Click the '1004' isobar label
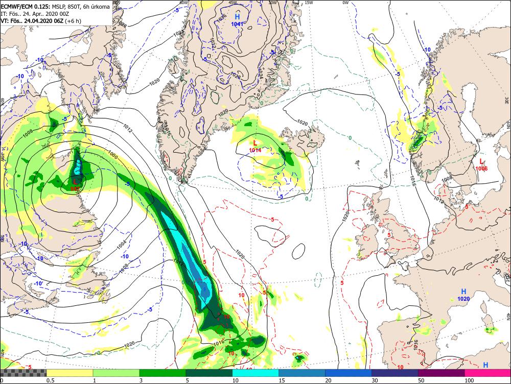 coord(122,244)
